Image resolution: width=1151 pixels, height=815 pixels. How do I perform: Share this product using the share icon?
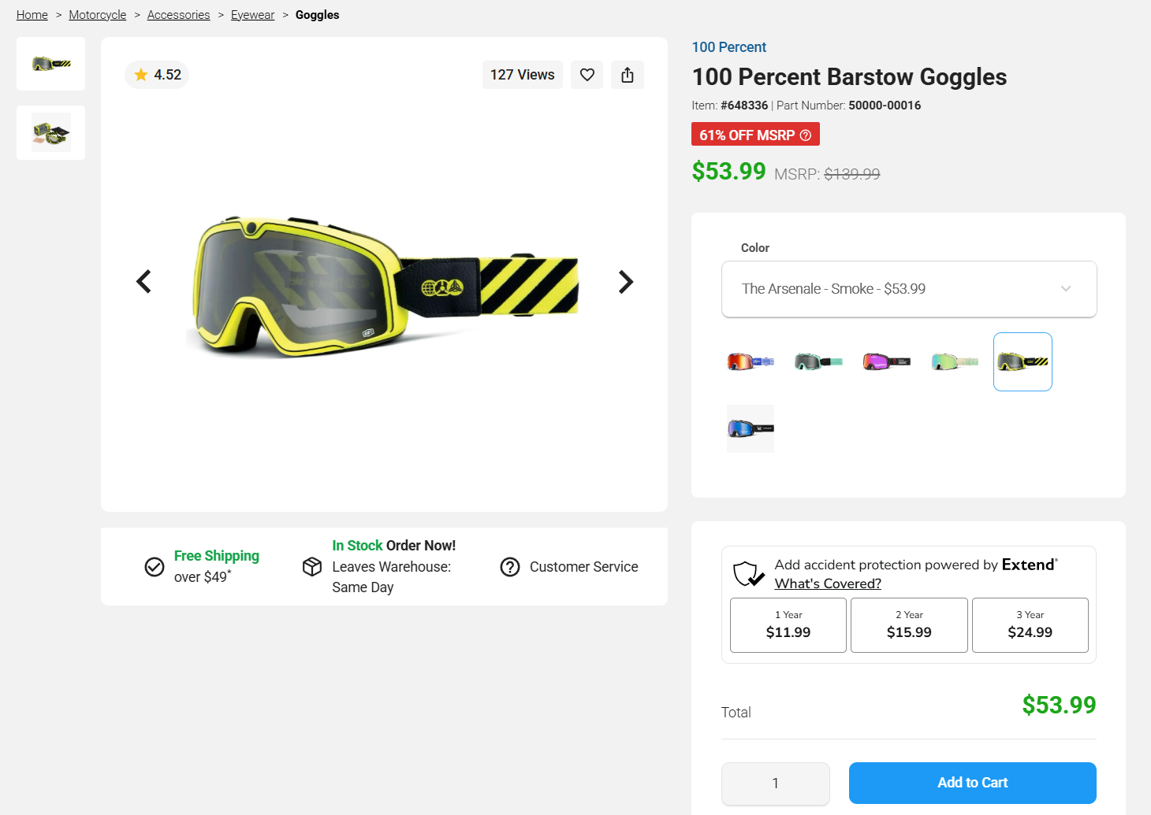point(628,75)
